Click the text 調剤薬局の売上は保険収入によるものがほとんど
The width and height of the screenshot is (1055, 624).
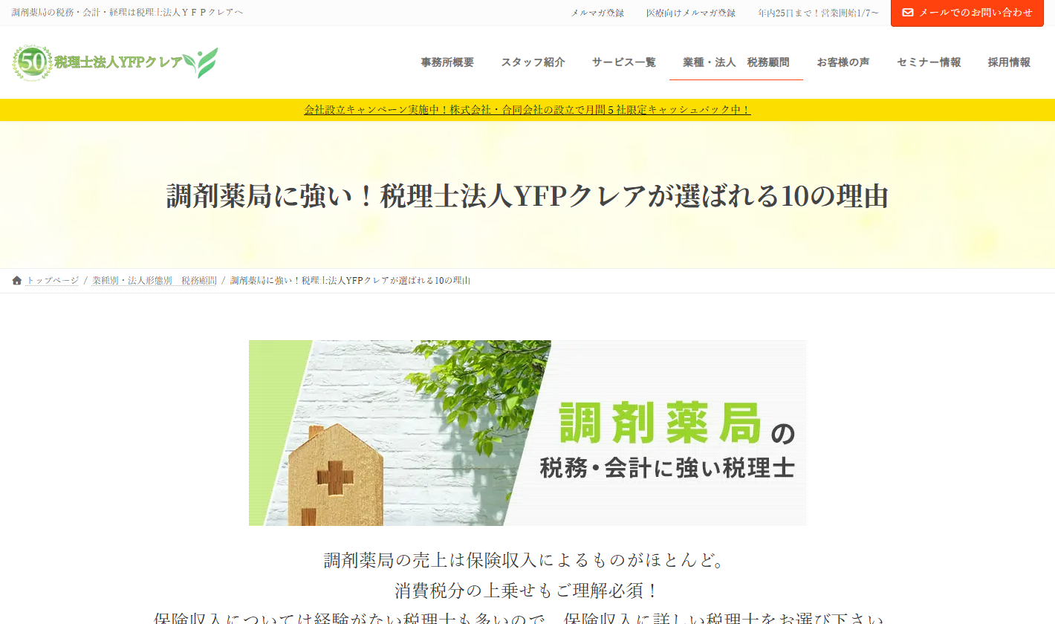pyautogui.click(x=527, y=560)
